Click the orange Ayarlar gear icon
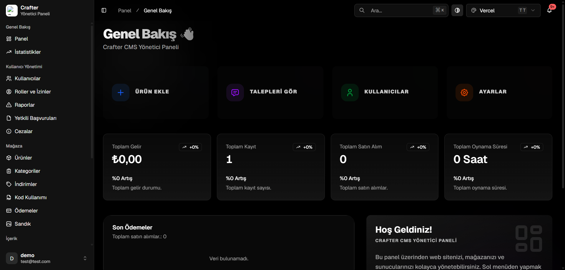565x270 pixels. point(464,93)
